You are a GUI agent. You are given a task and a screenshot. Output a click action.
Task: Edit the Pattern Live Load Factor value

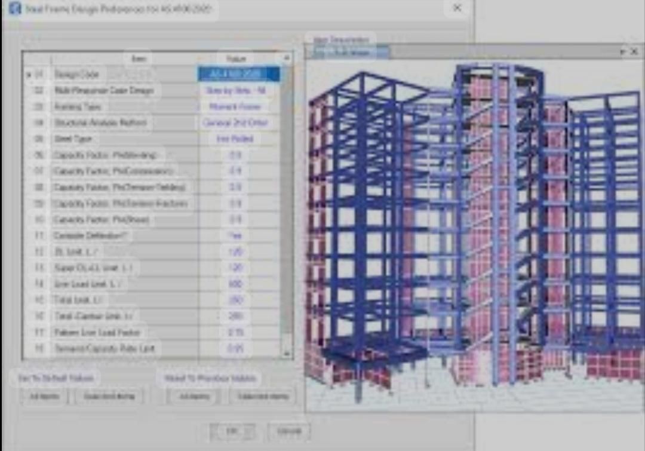(239, 332)
